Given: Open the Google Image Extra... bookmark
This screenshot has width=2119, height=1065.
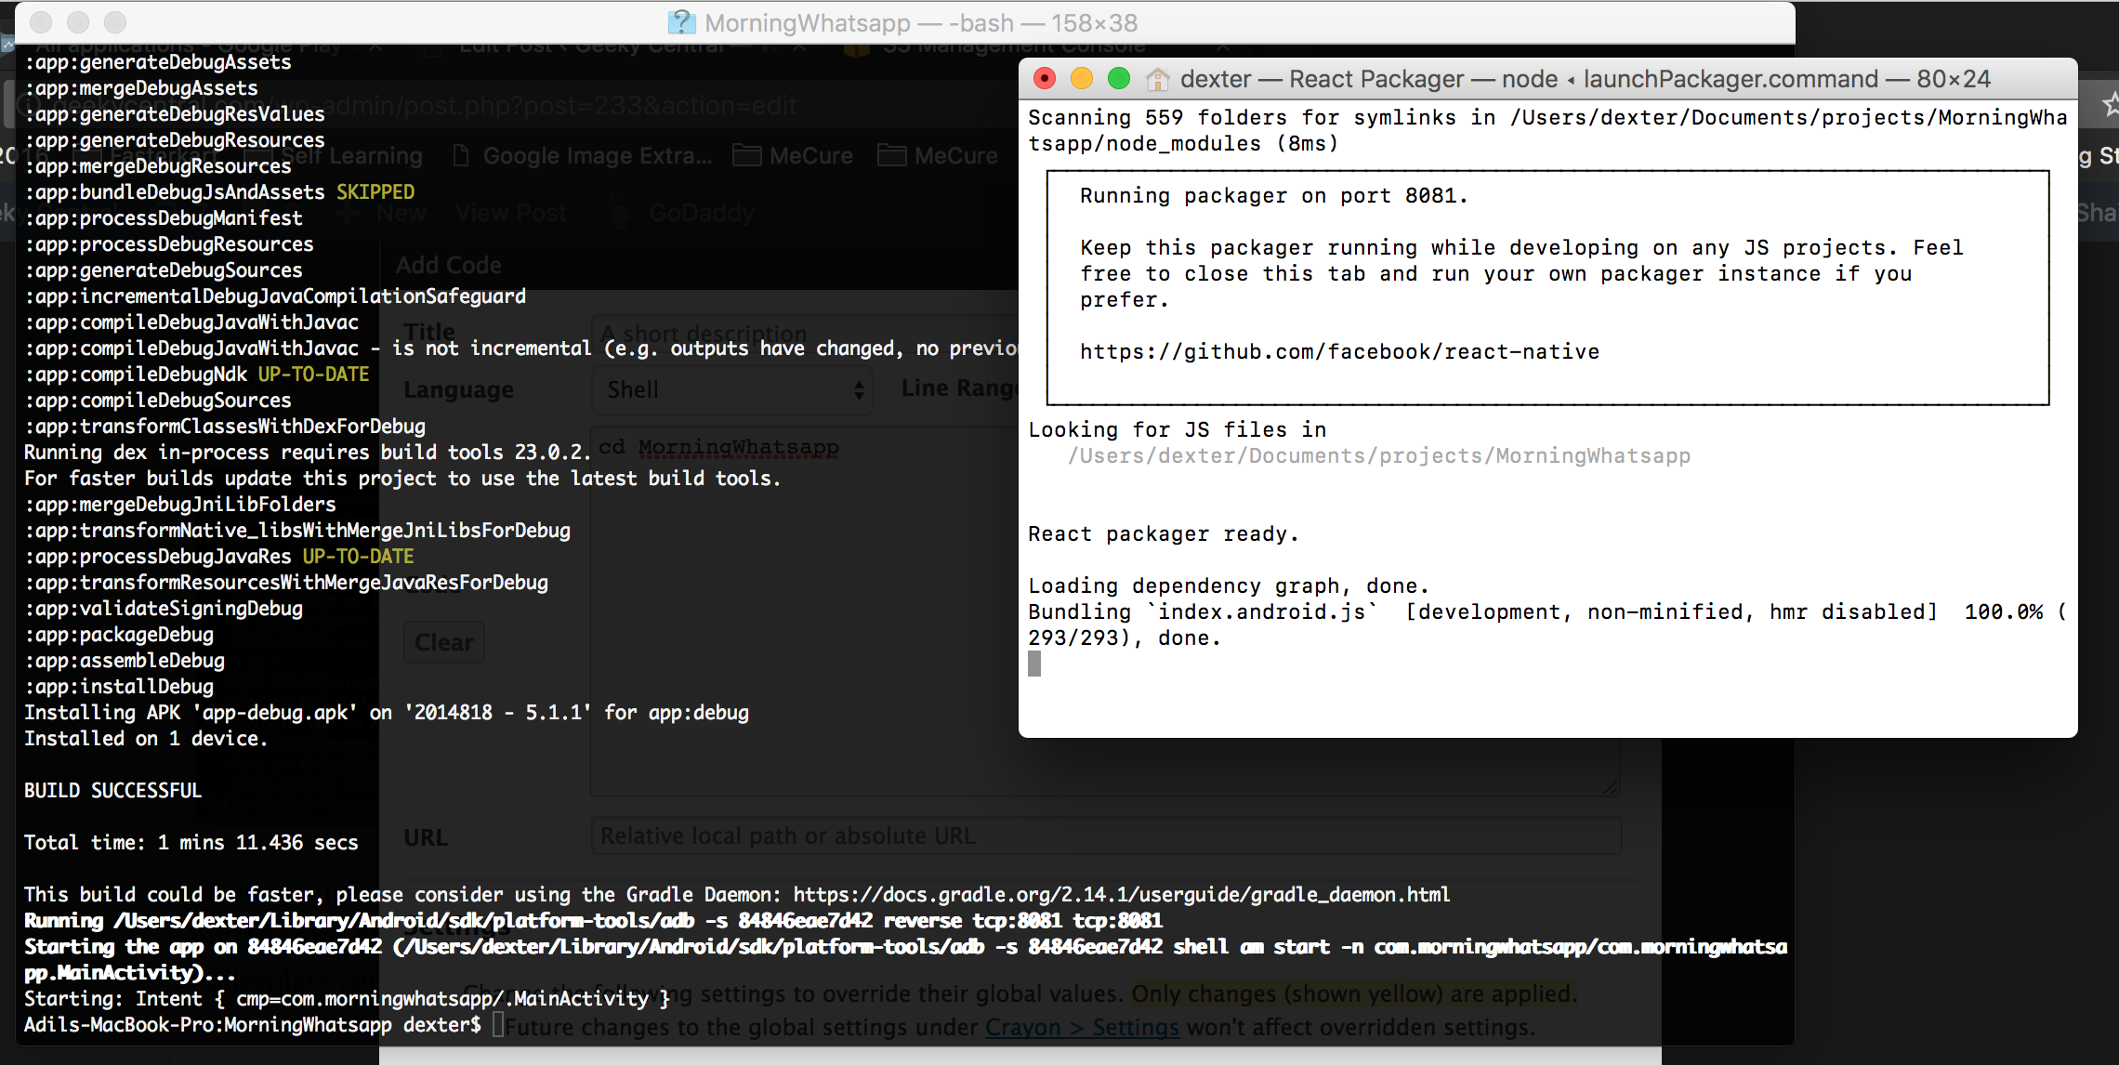Looking at the screenshot, I should 582,155.
